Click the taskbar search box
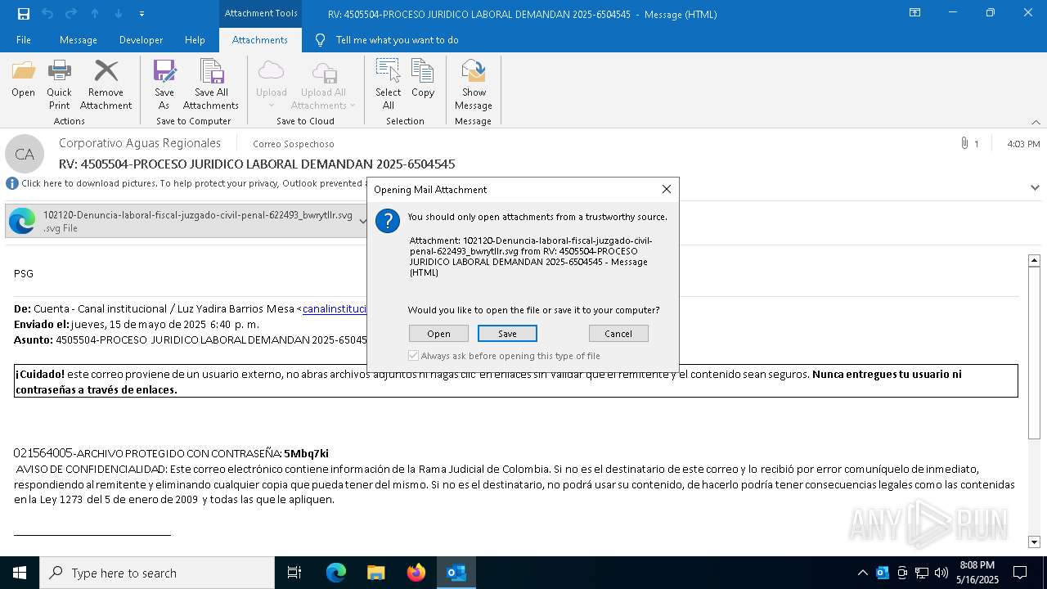 point(157,573)
